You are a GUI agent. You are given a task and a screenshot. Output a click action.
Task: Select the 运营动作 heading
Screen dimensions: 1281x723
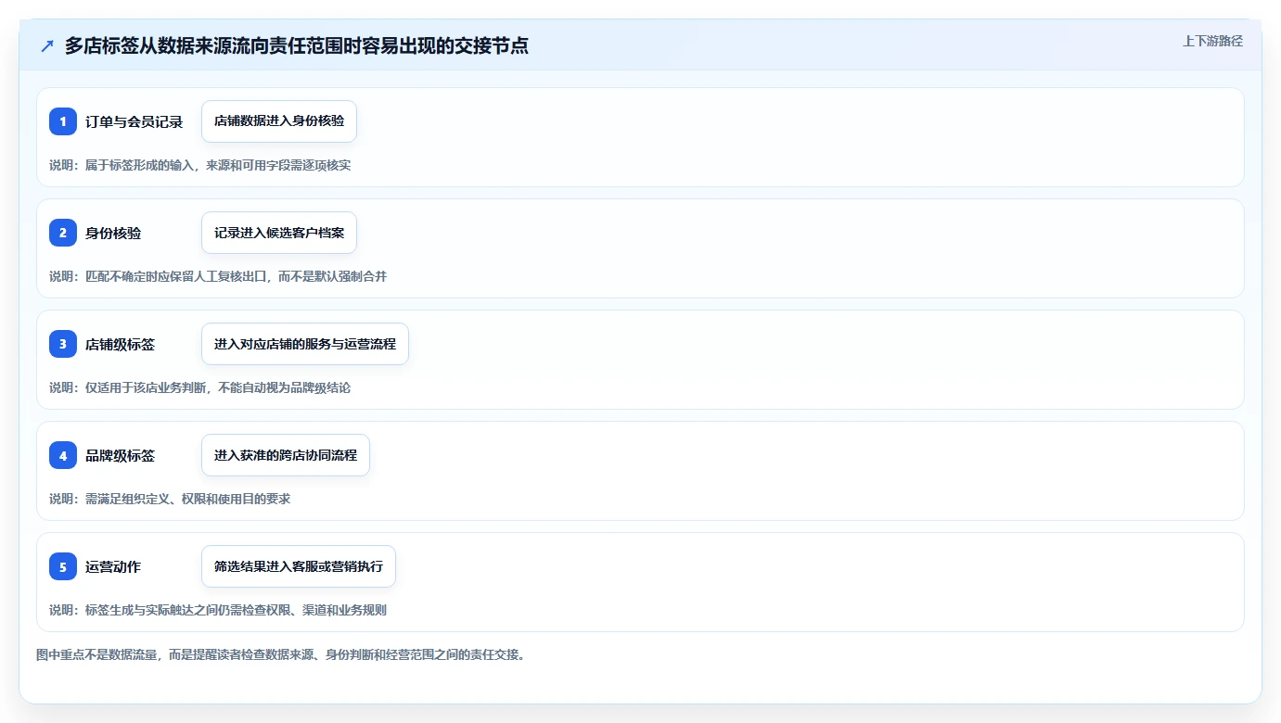(113, 566)
